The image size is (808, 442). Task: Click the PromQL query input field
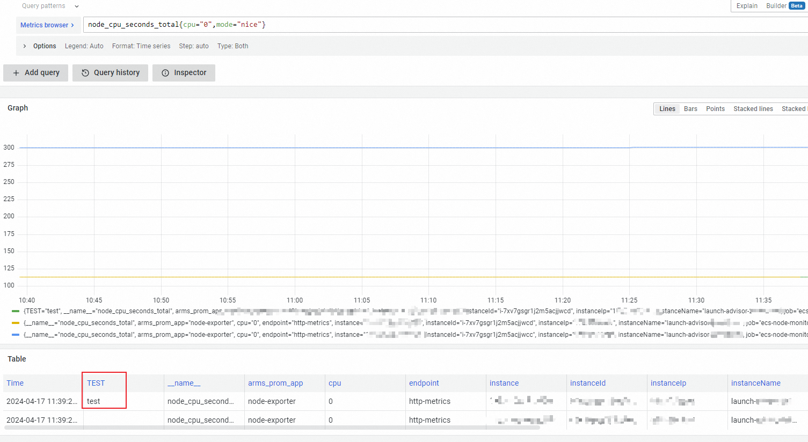pyautogui.click(x=446, y=25)
